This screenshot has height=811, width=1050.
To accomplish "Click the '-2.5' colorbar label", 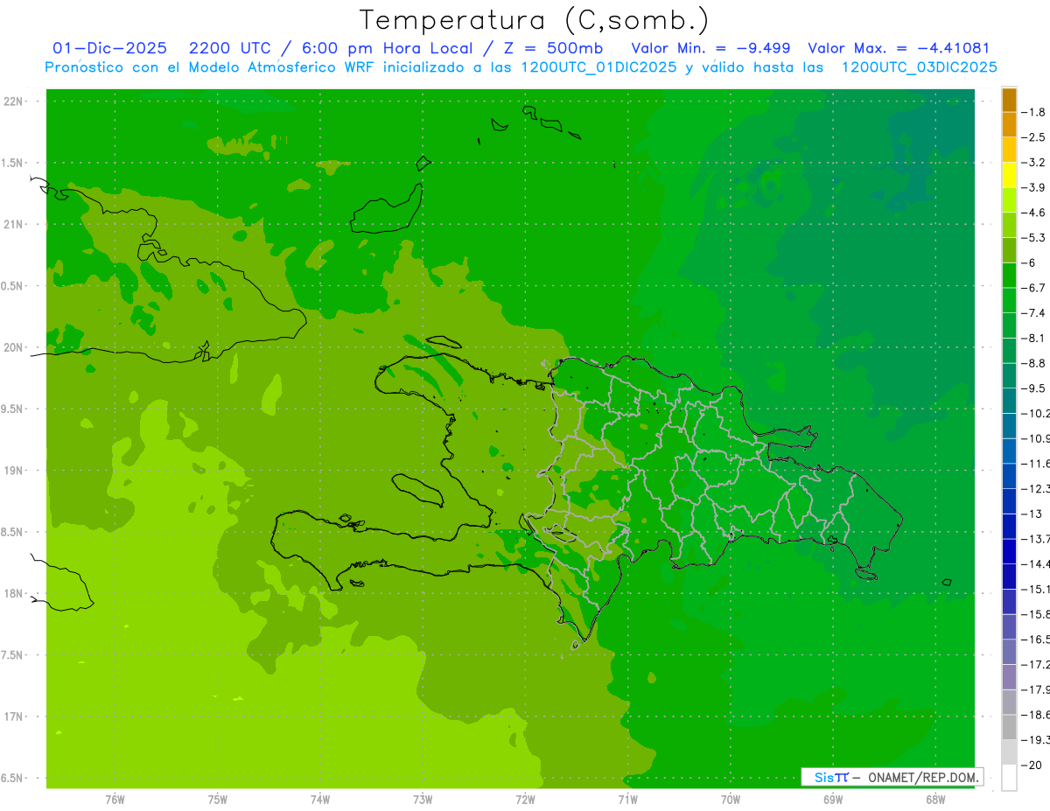I will (1033, 137).
